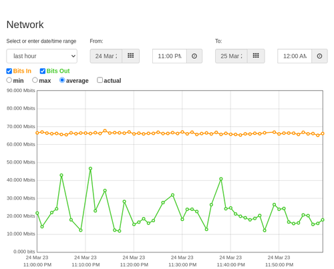Open the From date calendar picker icon
334x269 pixels.
pyautogui.click(x=131, y=56)
